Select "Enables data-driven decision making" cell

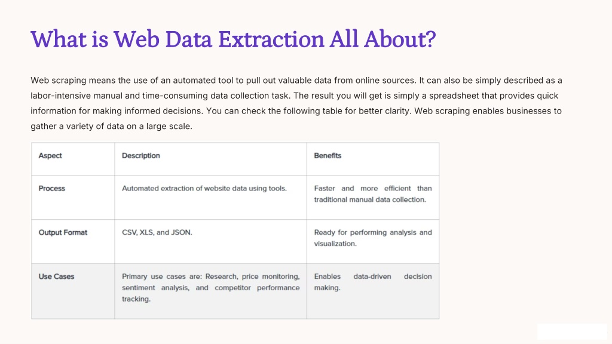click(x=372, y=282)
